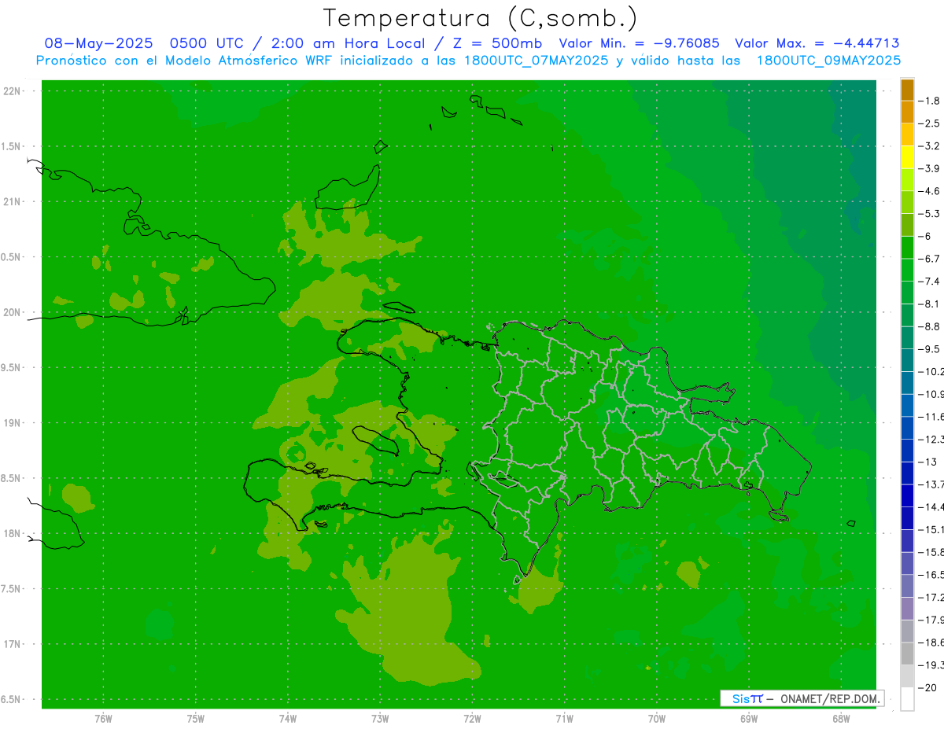
Task: Click the blue swatch between -13.7 and -14.4
Action: (x=907, y=495)
